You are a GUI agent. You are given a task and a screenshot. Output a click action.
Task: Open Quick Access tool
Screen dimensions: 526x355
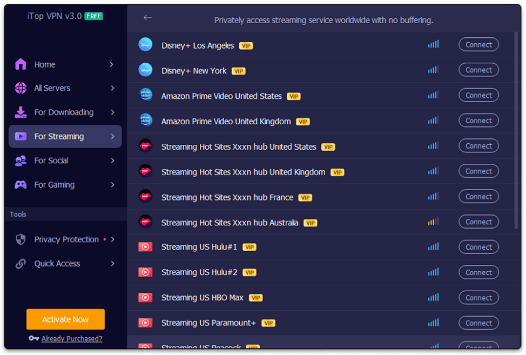click(65, 263)
